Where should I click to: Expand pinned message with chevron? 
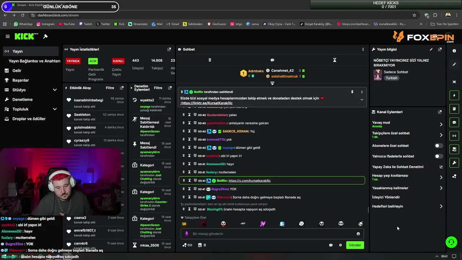[362, 100]
